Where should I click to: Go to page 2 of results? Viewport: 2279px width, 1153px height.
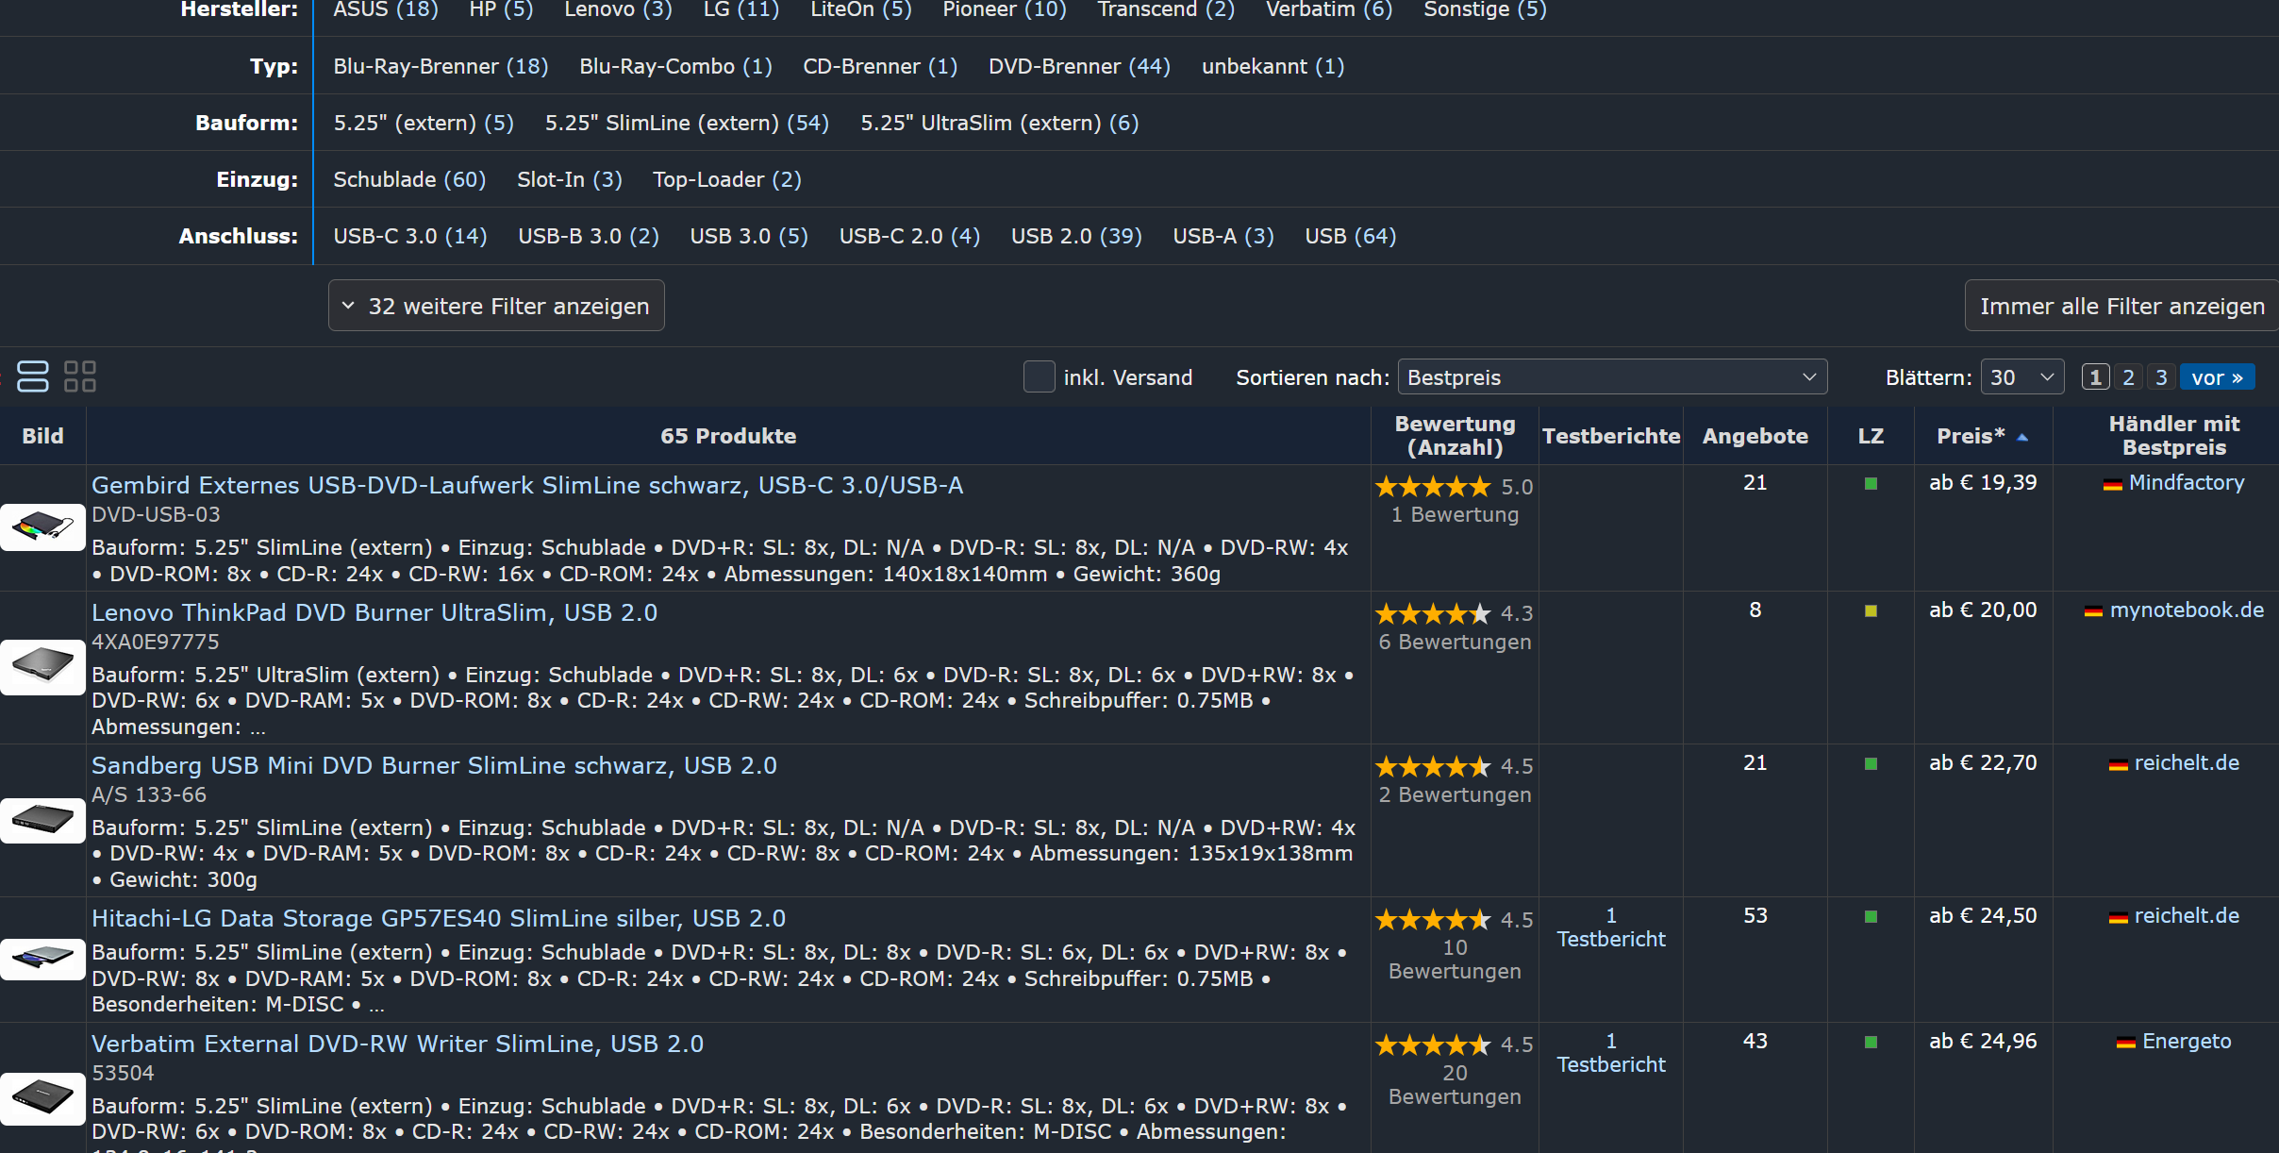pos(2128,377)
